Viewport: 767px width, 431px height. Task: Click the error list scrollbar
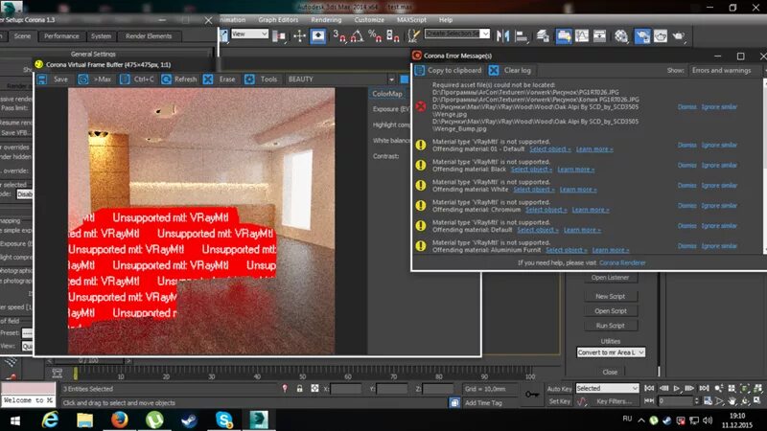tap(764, 166)
